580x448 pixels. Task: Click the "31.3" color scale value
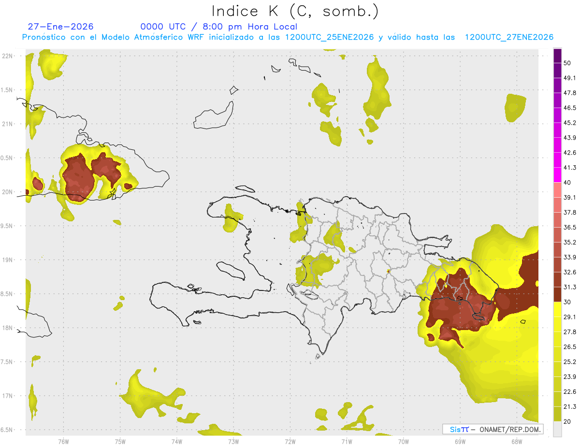[x=570, y=287]
